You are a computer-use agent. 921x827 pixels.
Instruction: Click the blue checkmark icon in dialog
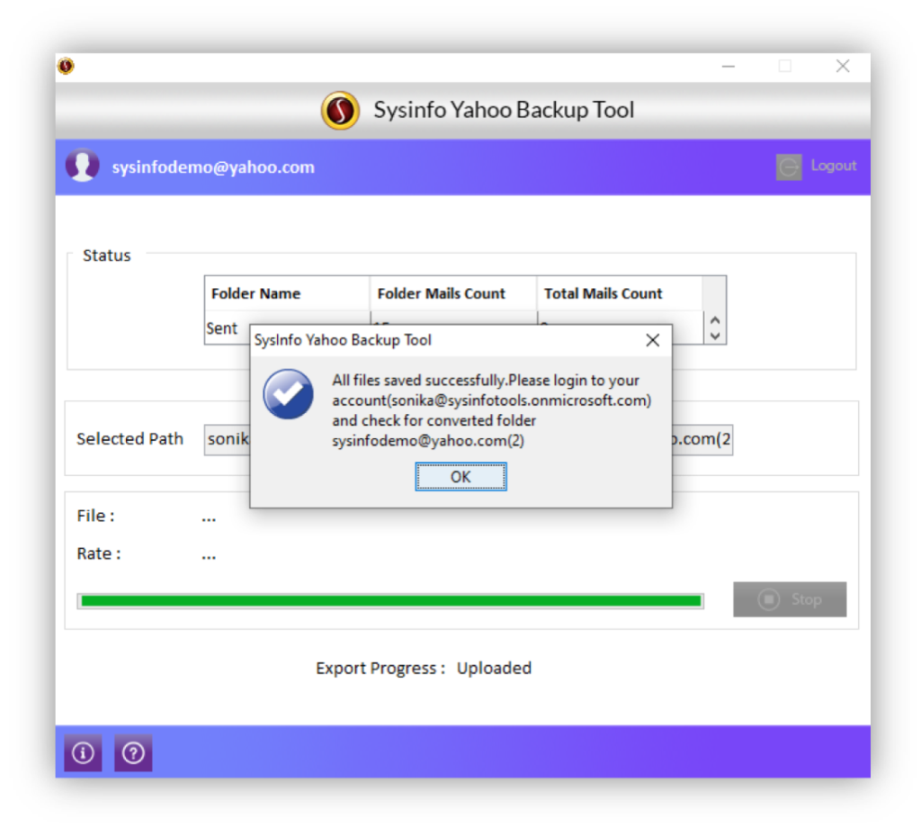point(288,394)
